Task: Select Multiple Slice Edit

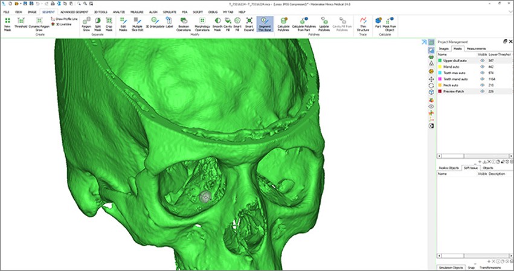Action: [x=137, y=24]
